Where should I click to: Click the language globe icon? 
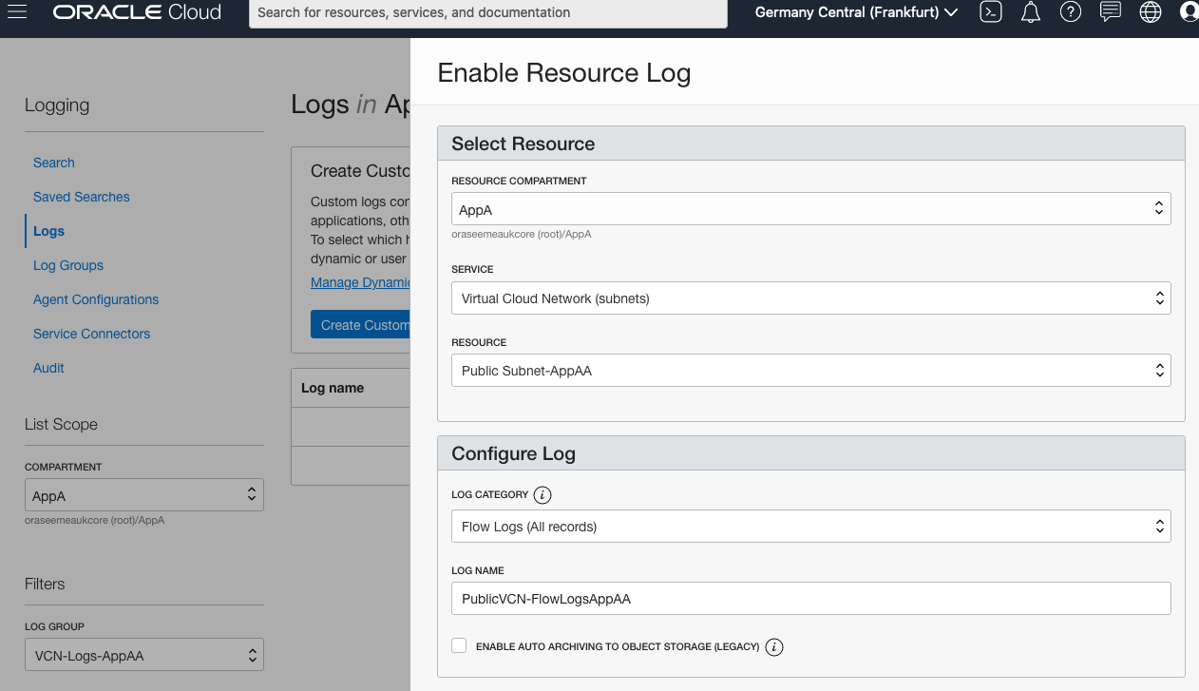(1151, 12)
